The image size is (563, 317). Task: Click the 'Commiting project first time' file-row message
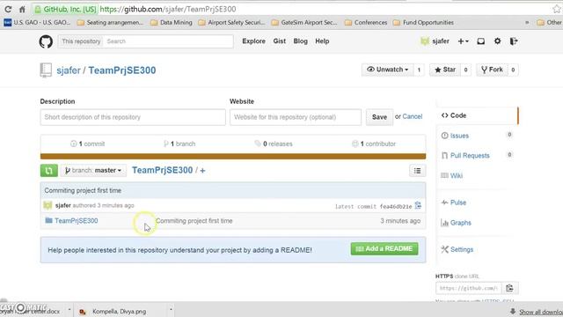coord(194,221)
